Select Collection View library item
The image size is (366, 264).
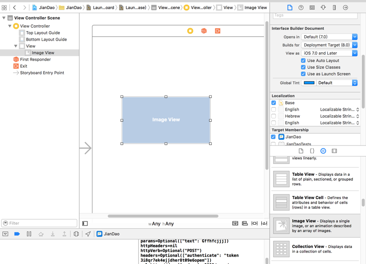pyautogui.click(x=315, y=249)
